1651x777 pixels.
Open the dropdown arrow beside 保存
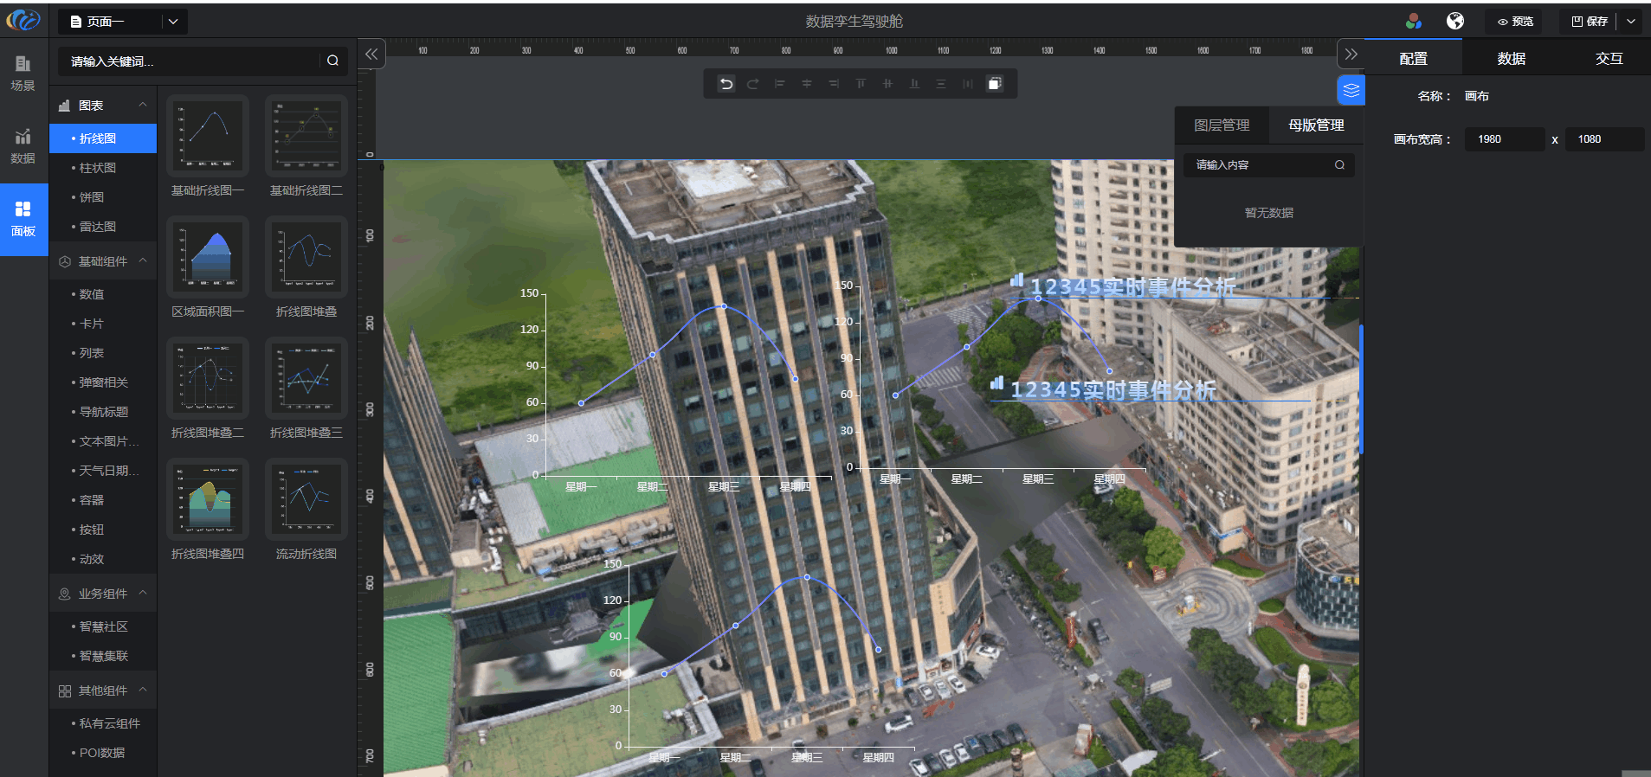[x=1631, y=22]
